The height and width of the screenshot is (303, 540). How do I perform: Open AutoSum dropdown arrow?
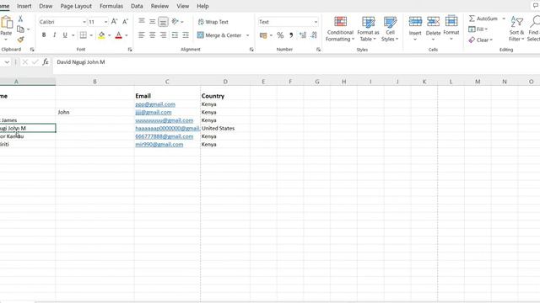coord(504,19)
